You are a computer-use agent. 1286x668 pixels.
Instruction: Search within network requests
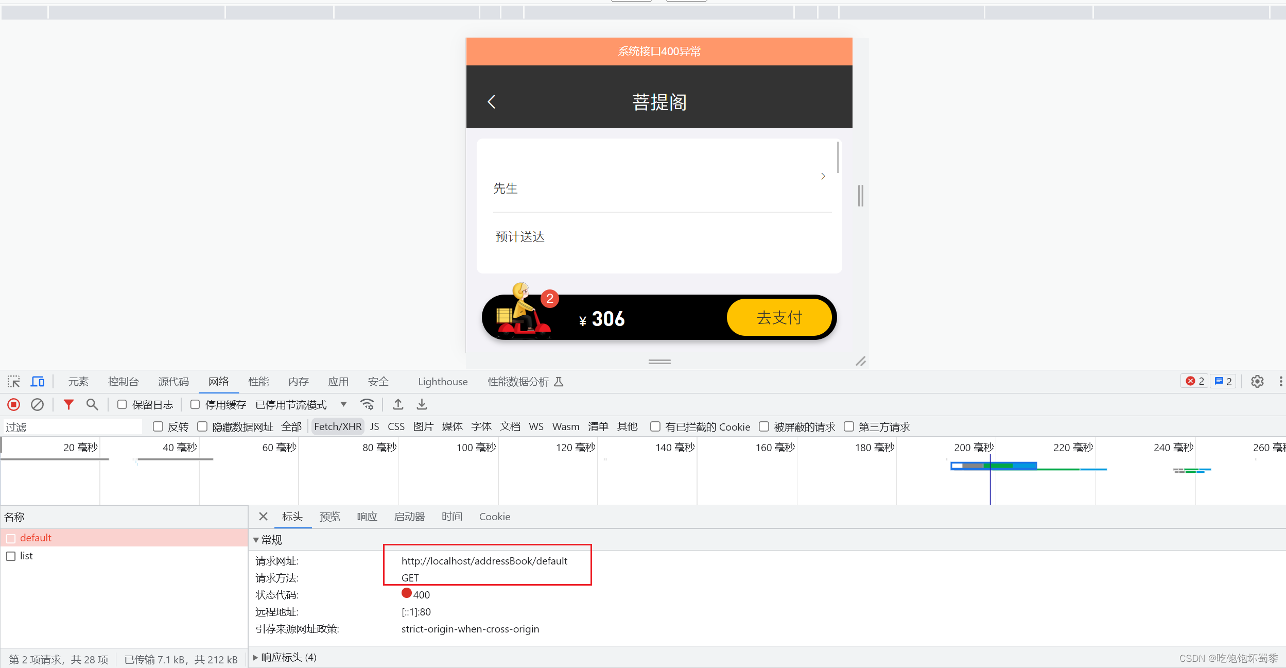(x=92, y=404)
